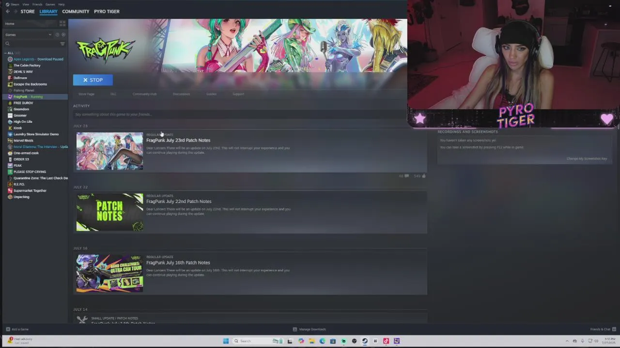Open FragPunk Store Page link
The height and width of the screenshot is (348, 620).
pos(87,94)
